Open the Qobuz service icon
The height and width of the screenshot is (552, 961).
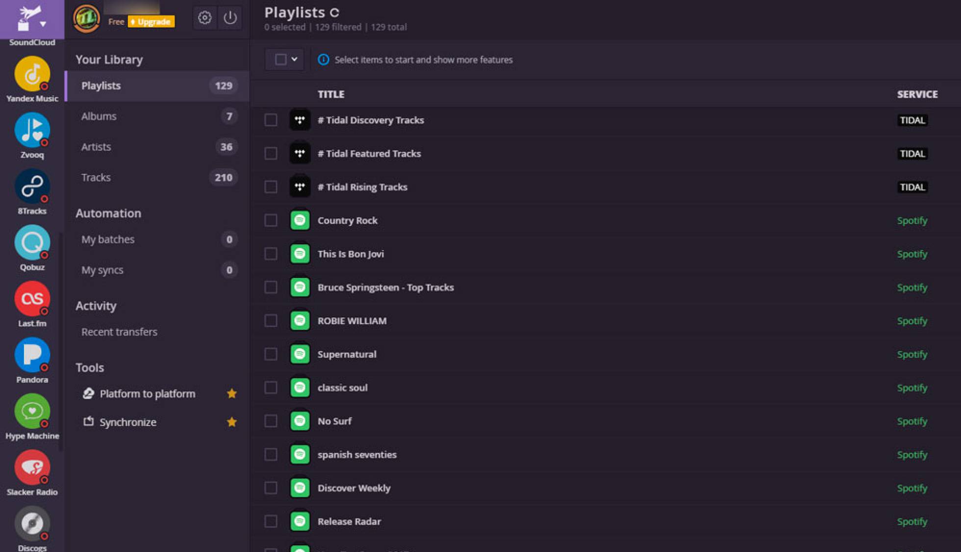coord(32,243)
